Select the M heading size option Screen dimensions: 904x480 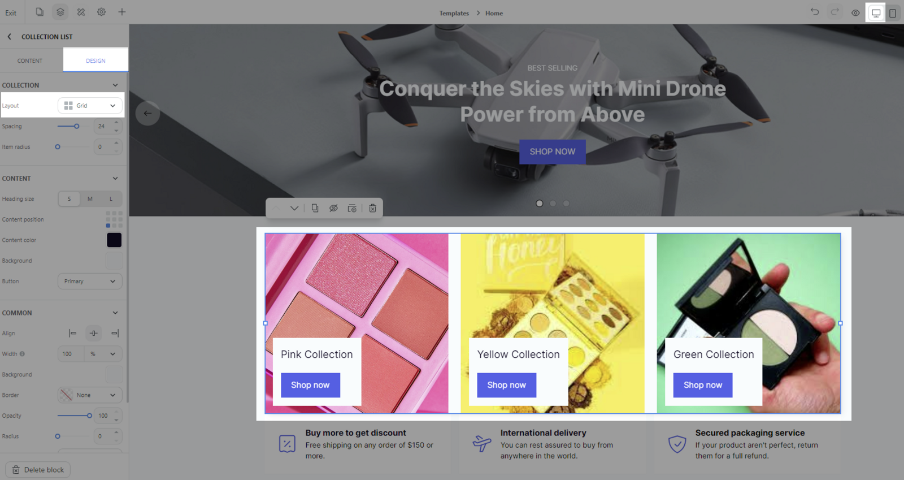[x=90, y=199]
